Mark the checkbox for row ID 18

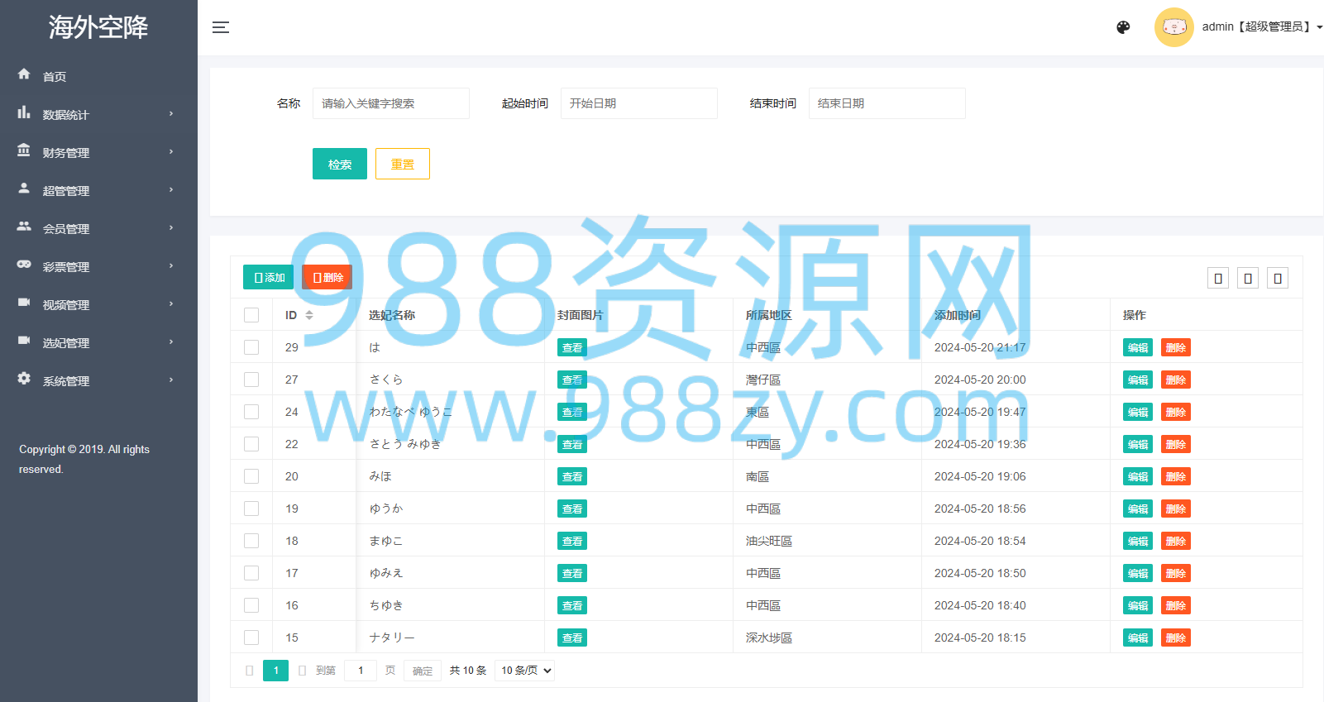[251, 541]
